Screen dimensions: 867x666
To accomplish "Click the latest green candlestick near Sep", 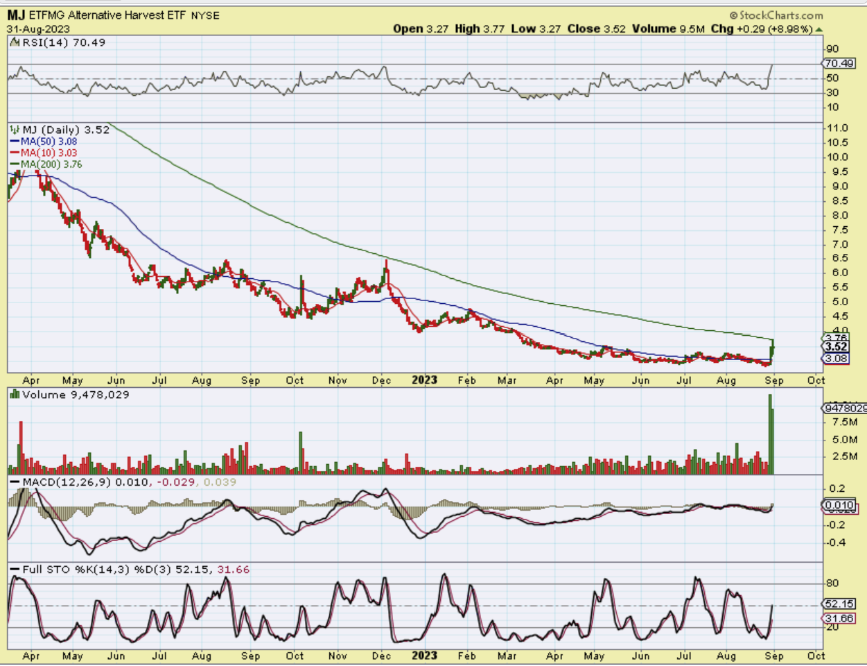I will tap(772, 348).
